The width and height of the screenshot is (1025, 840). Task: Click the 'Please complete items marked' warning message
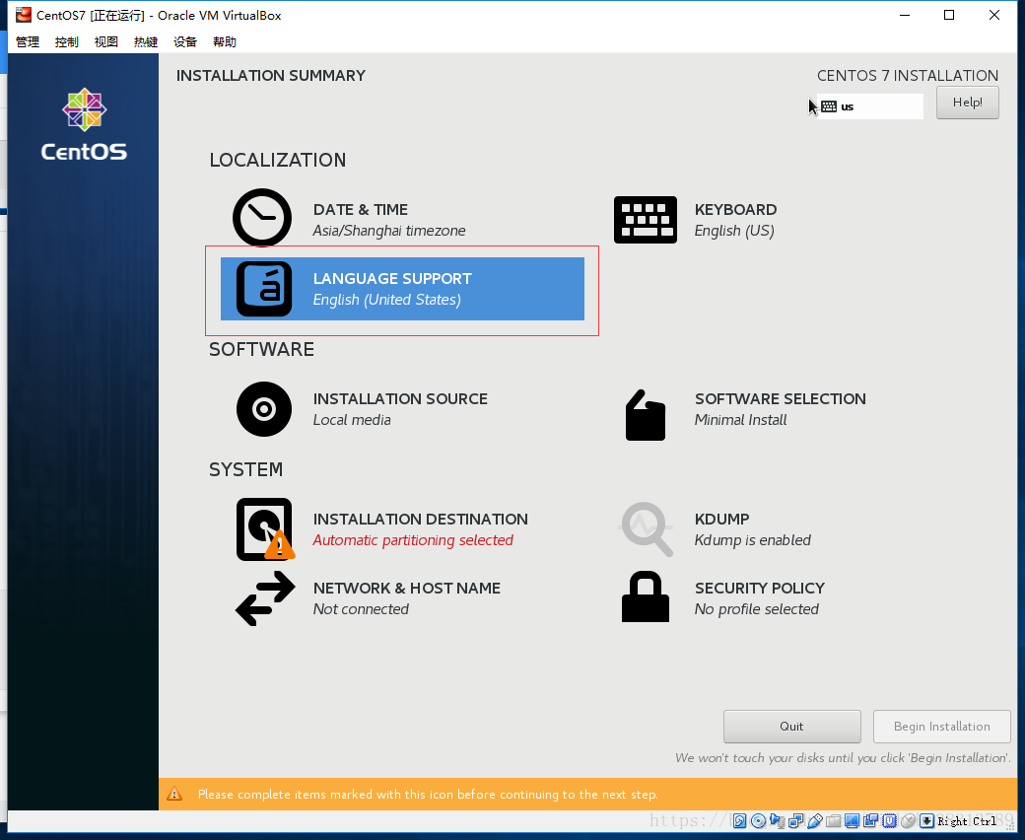(x=428, y=795)
